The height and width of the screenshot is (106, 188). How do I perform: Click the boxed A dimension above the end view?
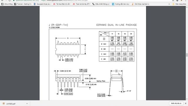tap(116, 71)
